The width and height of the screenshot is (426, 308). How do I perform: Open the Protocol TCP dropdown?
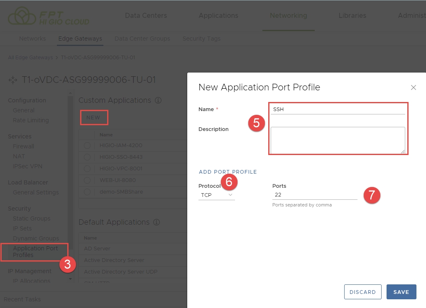(217, 195)
